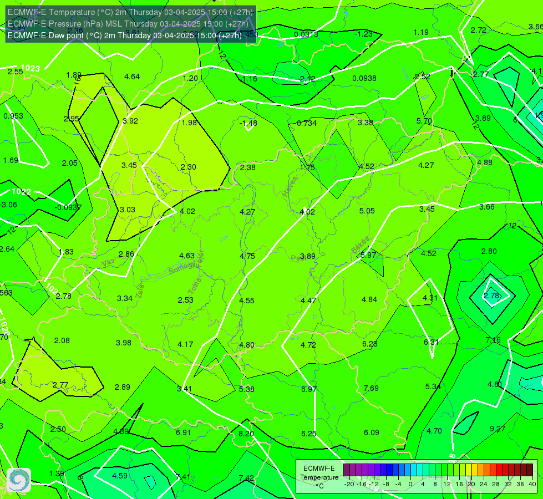Click the map value 9.27
This screenshot has height=499, width=543.
point(498,429)
